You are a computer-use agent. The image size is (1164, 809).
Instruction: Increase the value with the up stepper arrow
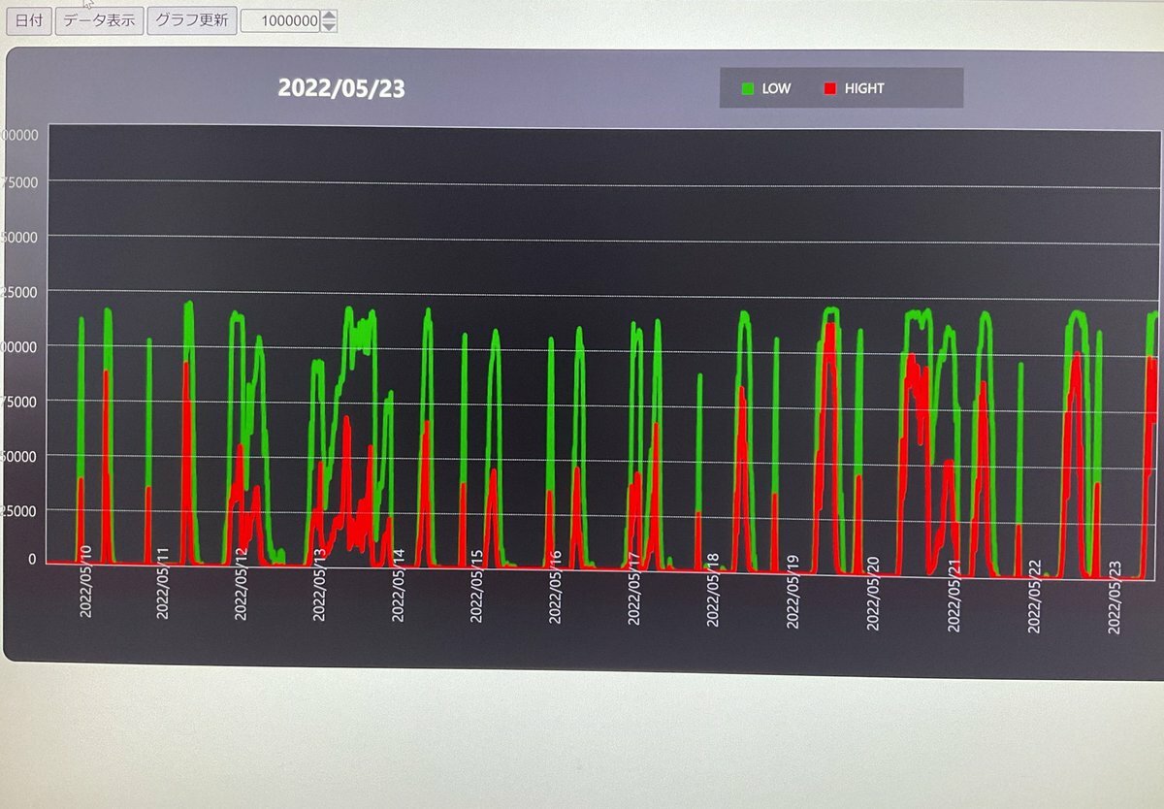coord(330,16)
